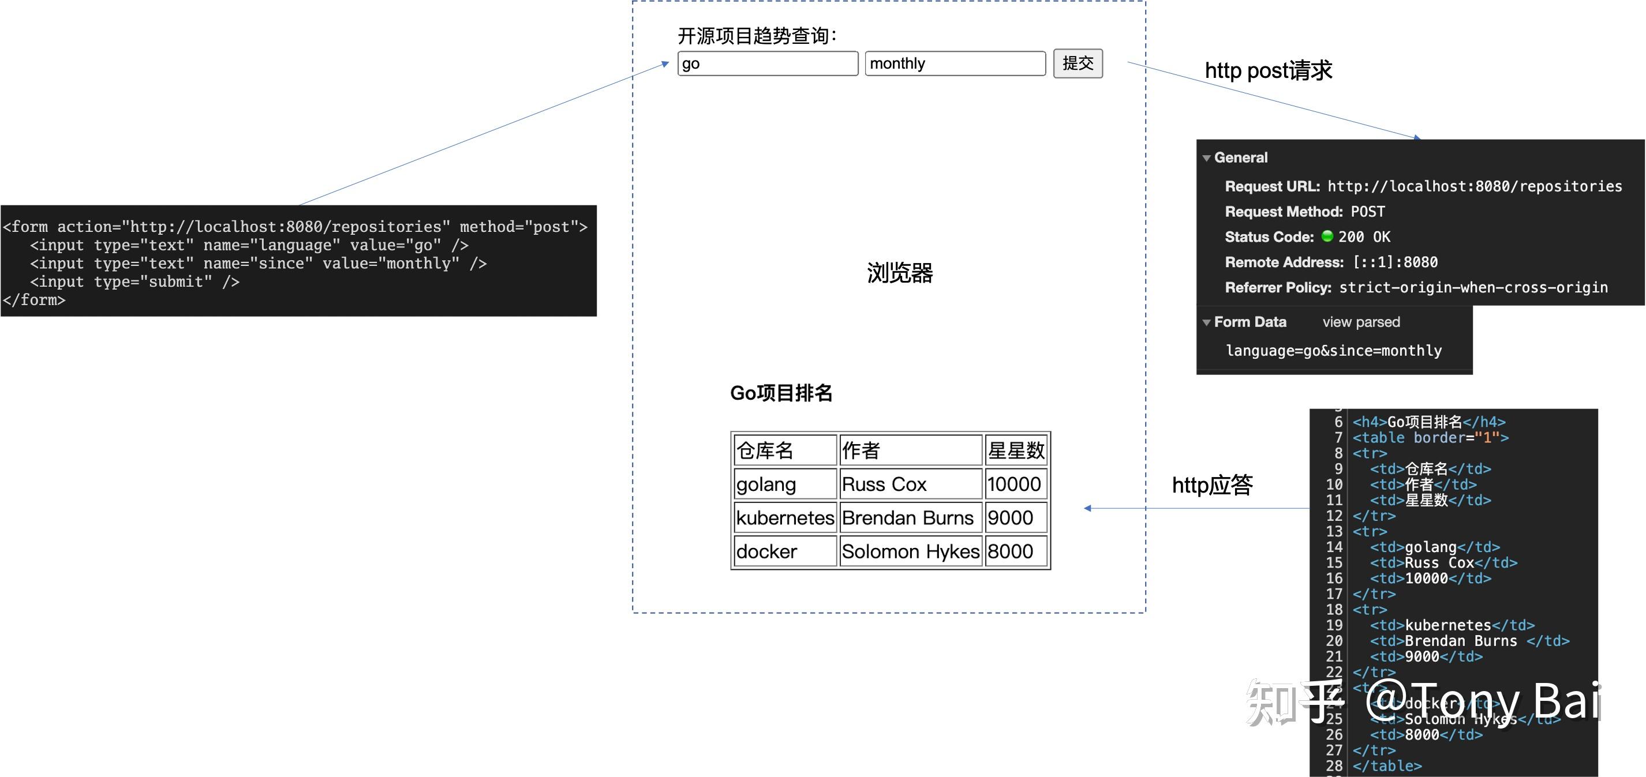The height and width of the screenshot is (777, 1646).
Task: Click the docker table cell
Action: point(785,551)
